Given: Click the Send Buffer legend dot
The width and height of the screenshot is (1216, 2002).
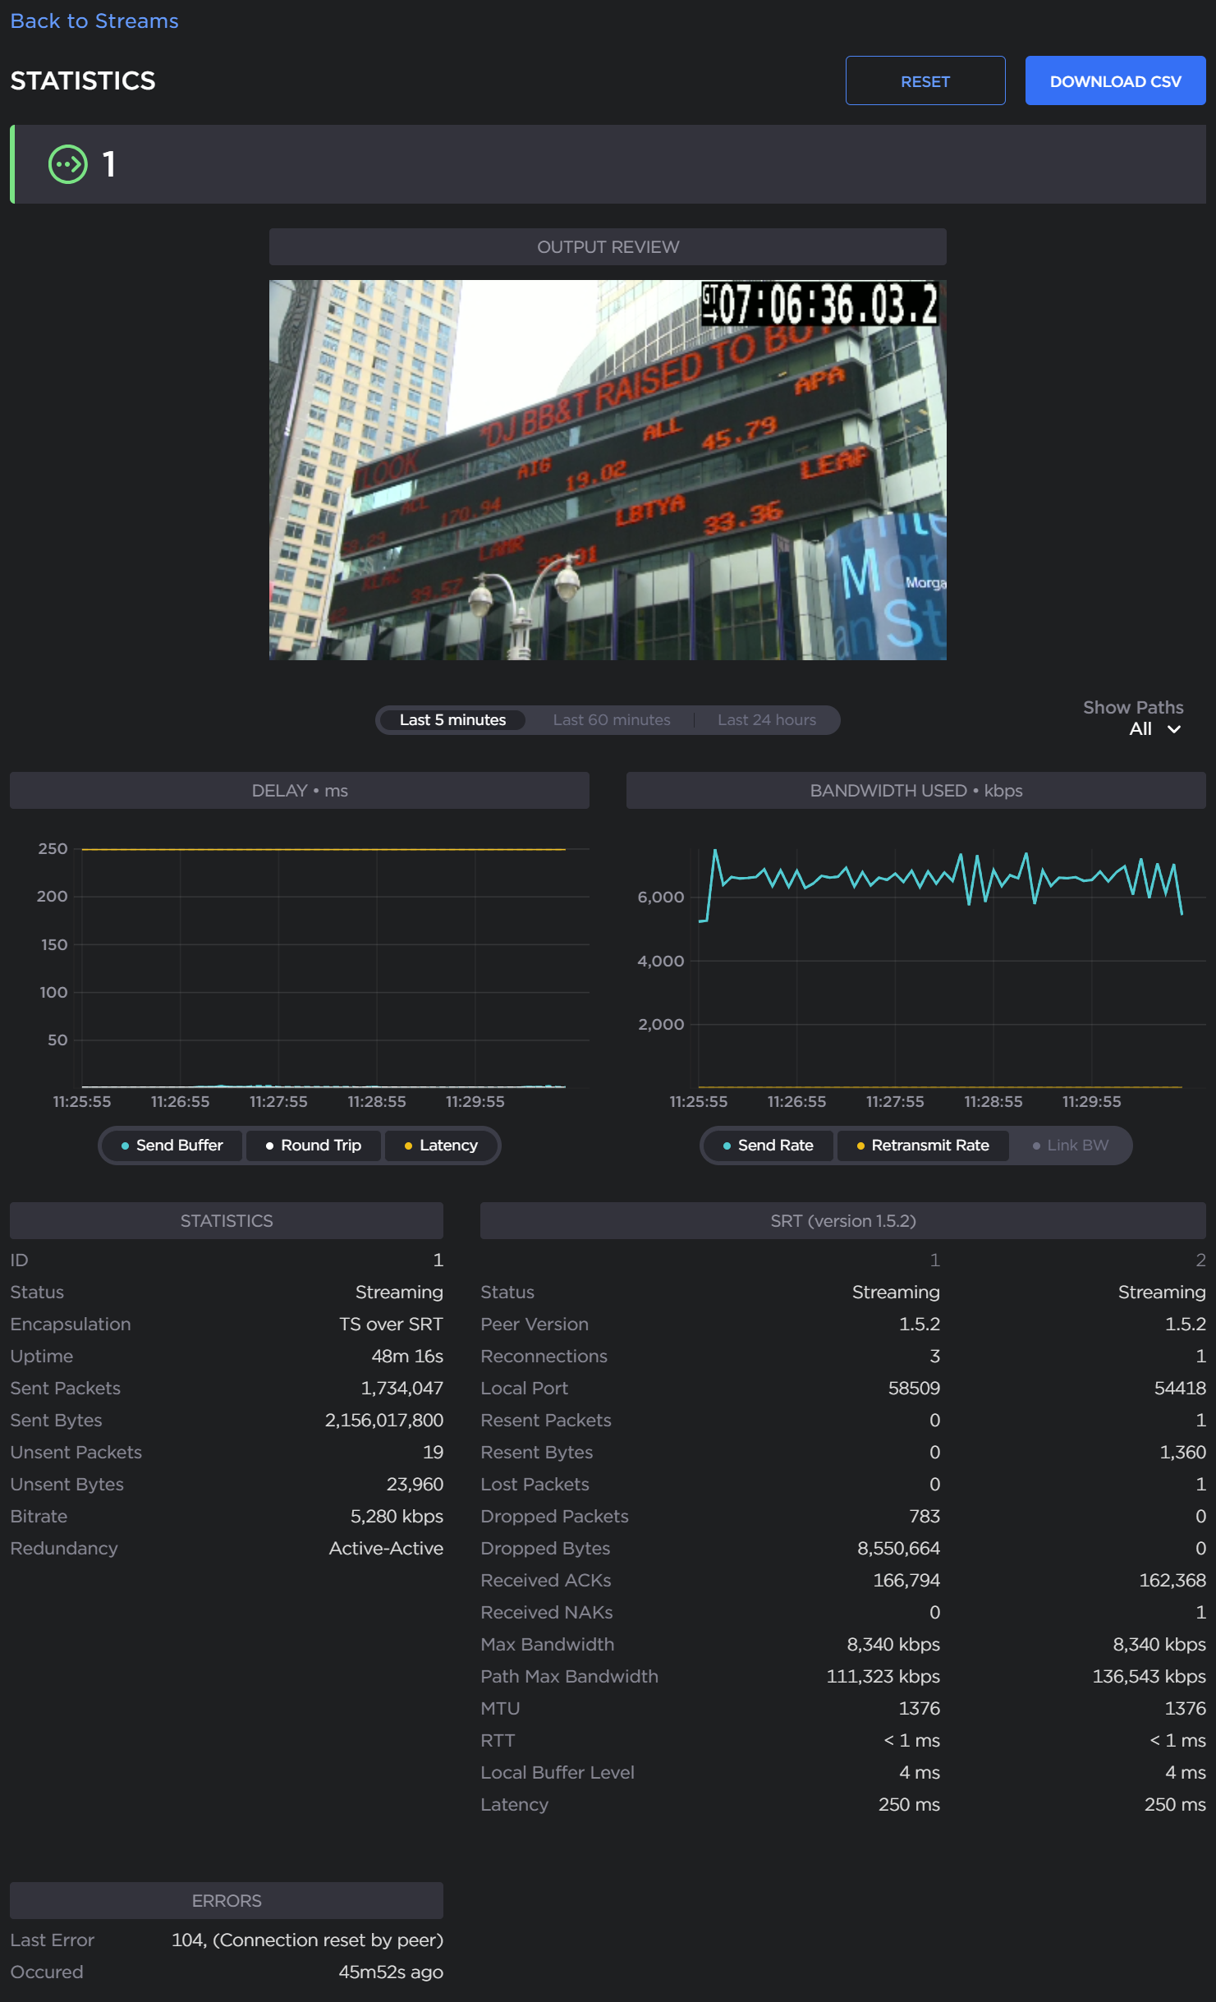Looking at the screenshot, I should [125, 1146].
